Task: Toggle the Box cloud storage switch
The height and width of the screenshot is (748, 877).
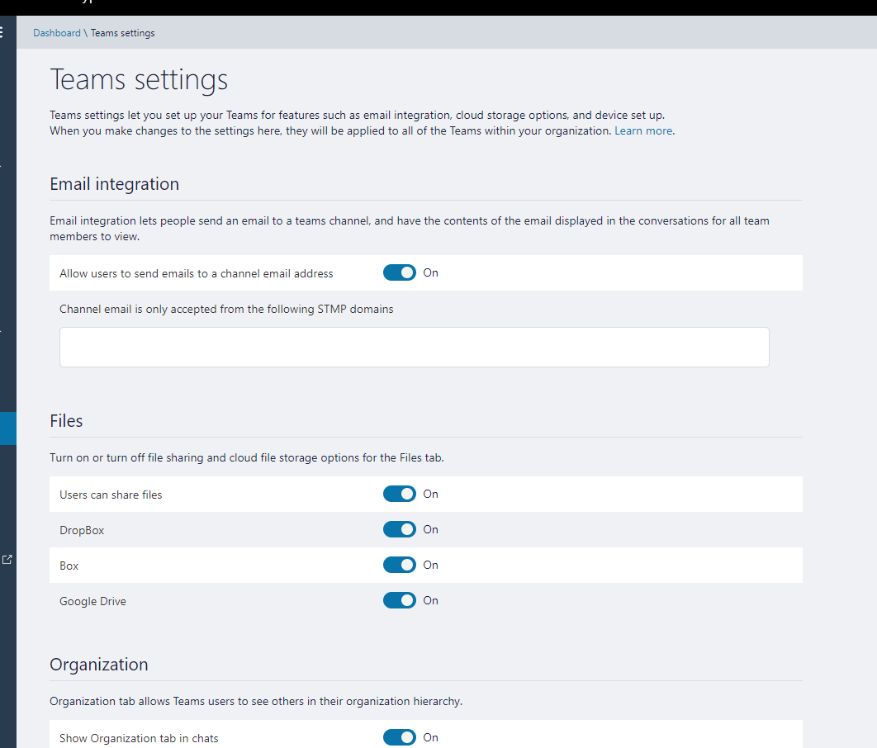Action: 400,566
